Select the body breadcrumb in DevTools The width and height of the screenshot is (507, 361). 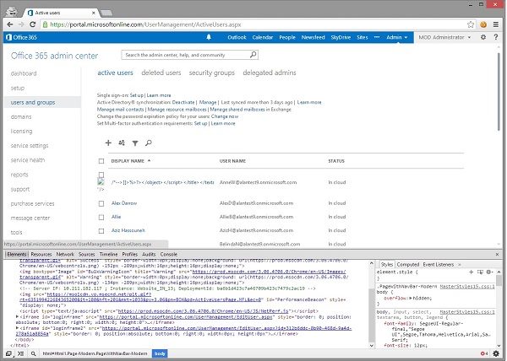click(x=160, y=353)
